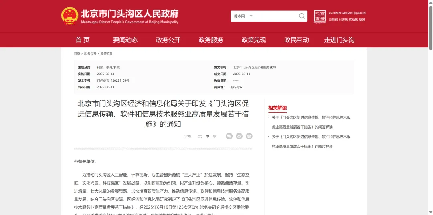
Task: Open the 搜本网 search scope dropdown
Action: coord(243,16)
